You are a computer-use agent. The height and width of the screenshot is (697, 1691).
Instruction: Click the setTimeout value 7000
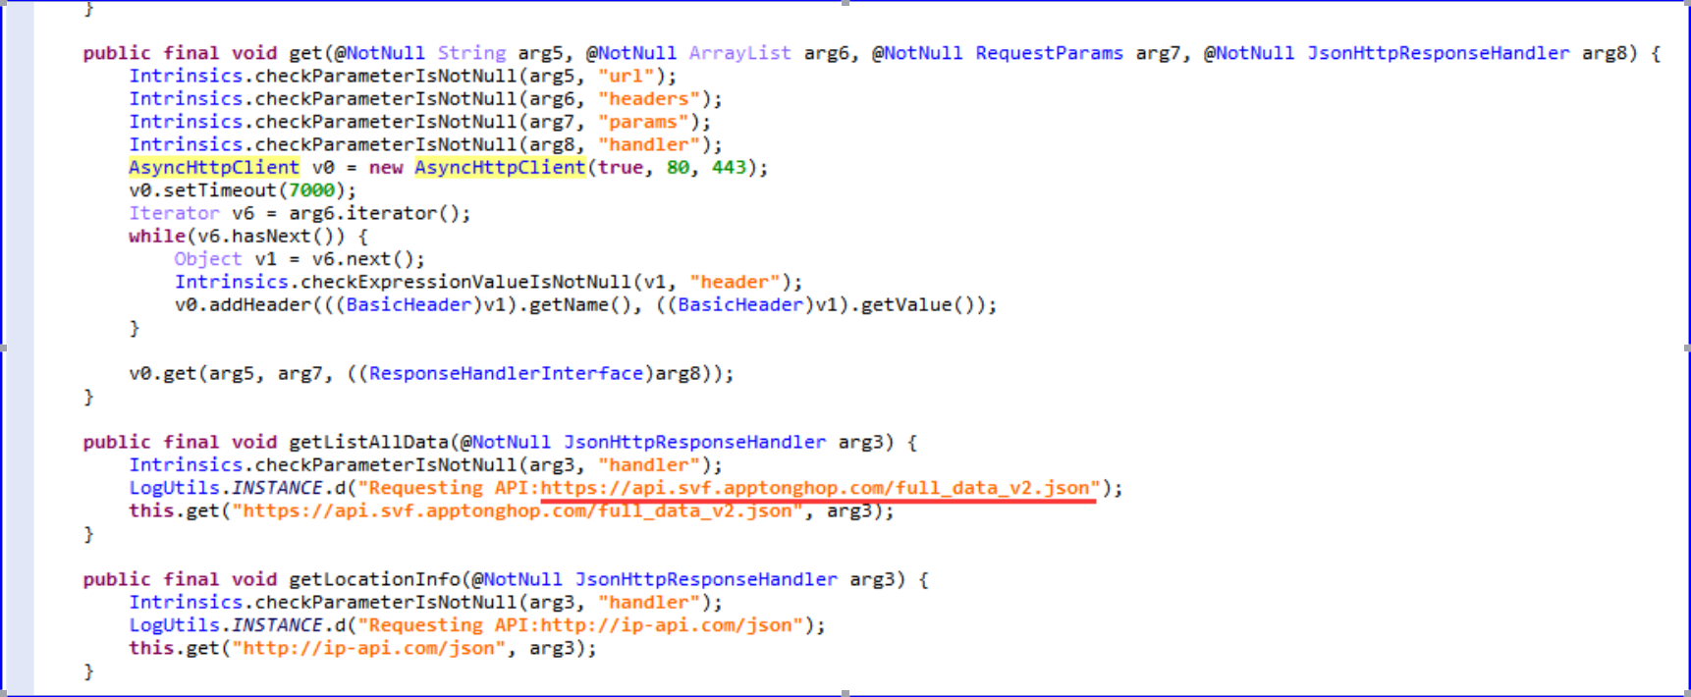point(311,190)
